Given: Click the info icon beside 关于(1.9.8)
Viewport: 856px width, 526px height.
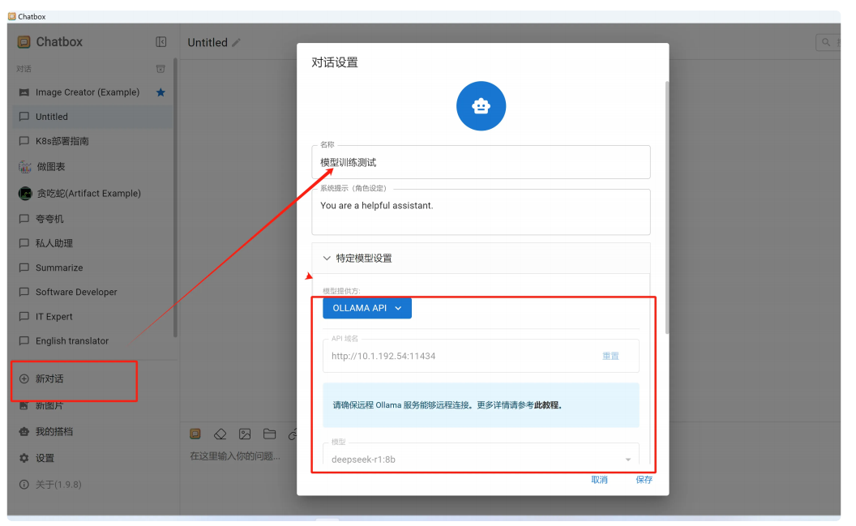Looking at the screenshot, I should (24, 485).
